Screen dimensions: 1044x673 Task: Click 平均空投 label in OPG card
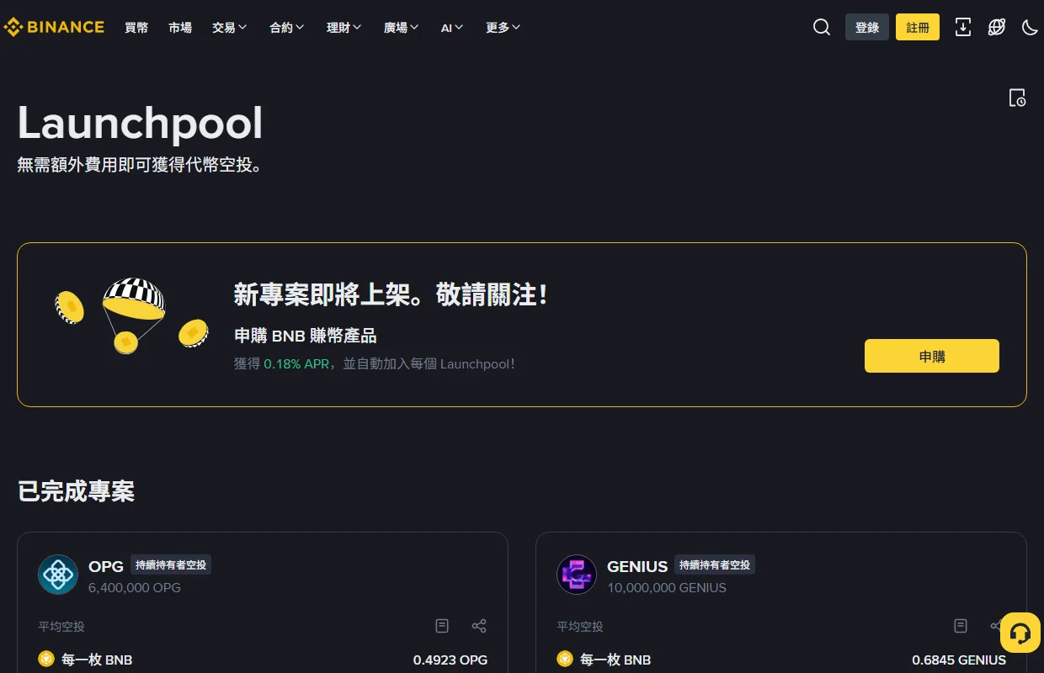tap(61, 626)
